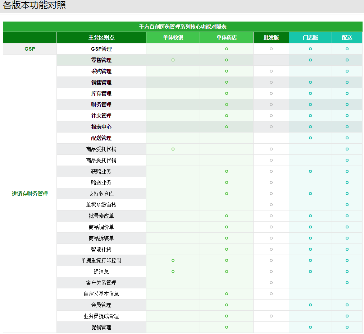This screenshot has width=364, height=334.
Task: Click the 零售管理 row label
Action: [x=101, y=60]
